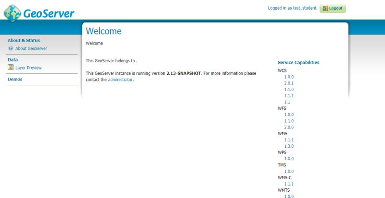Open the About GeoServer link

pyautogui.click(x=31, y=48)
